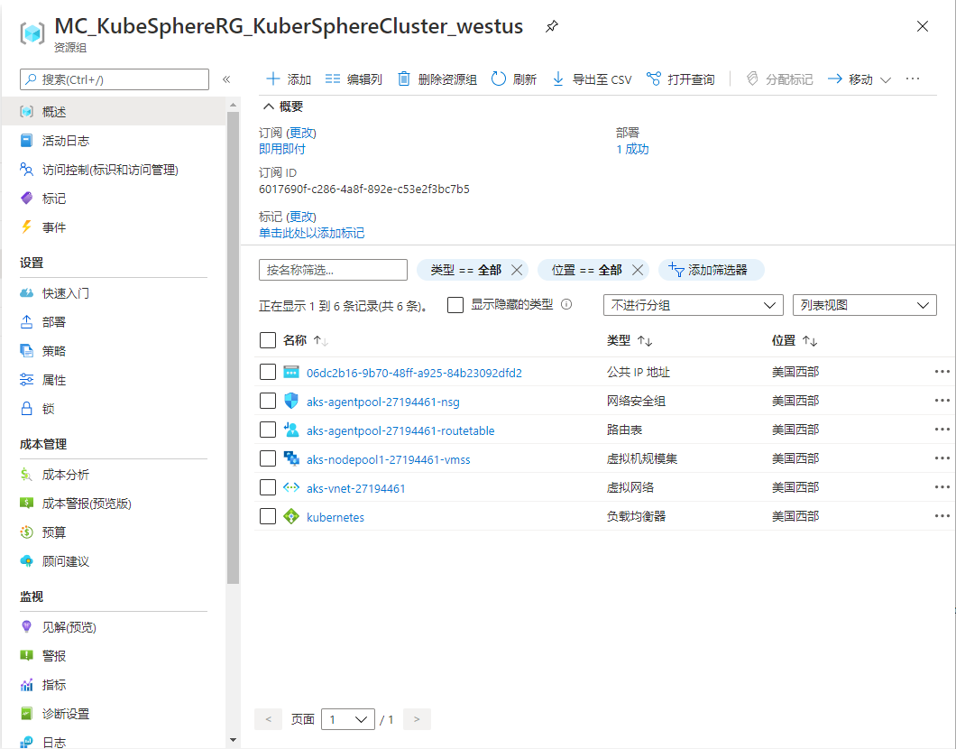
Task: Open the 不进行分组 grouping dropdown
Action: [692, 305]
